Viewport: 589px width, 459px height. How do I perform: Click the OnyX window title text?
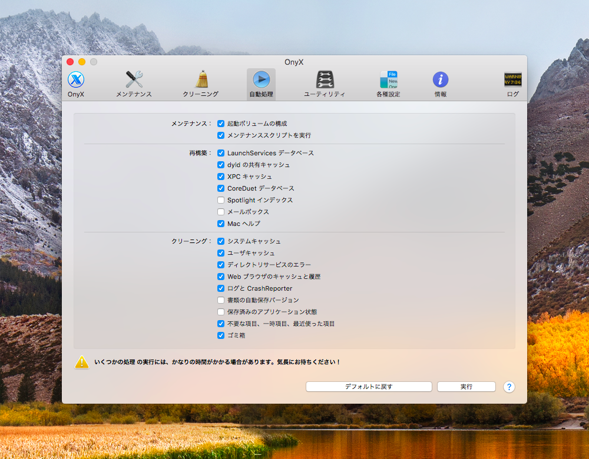(x=294, y=62)
